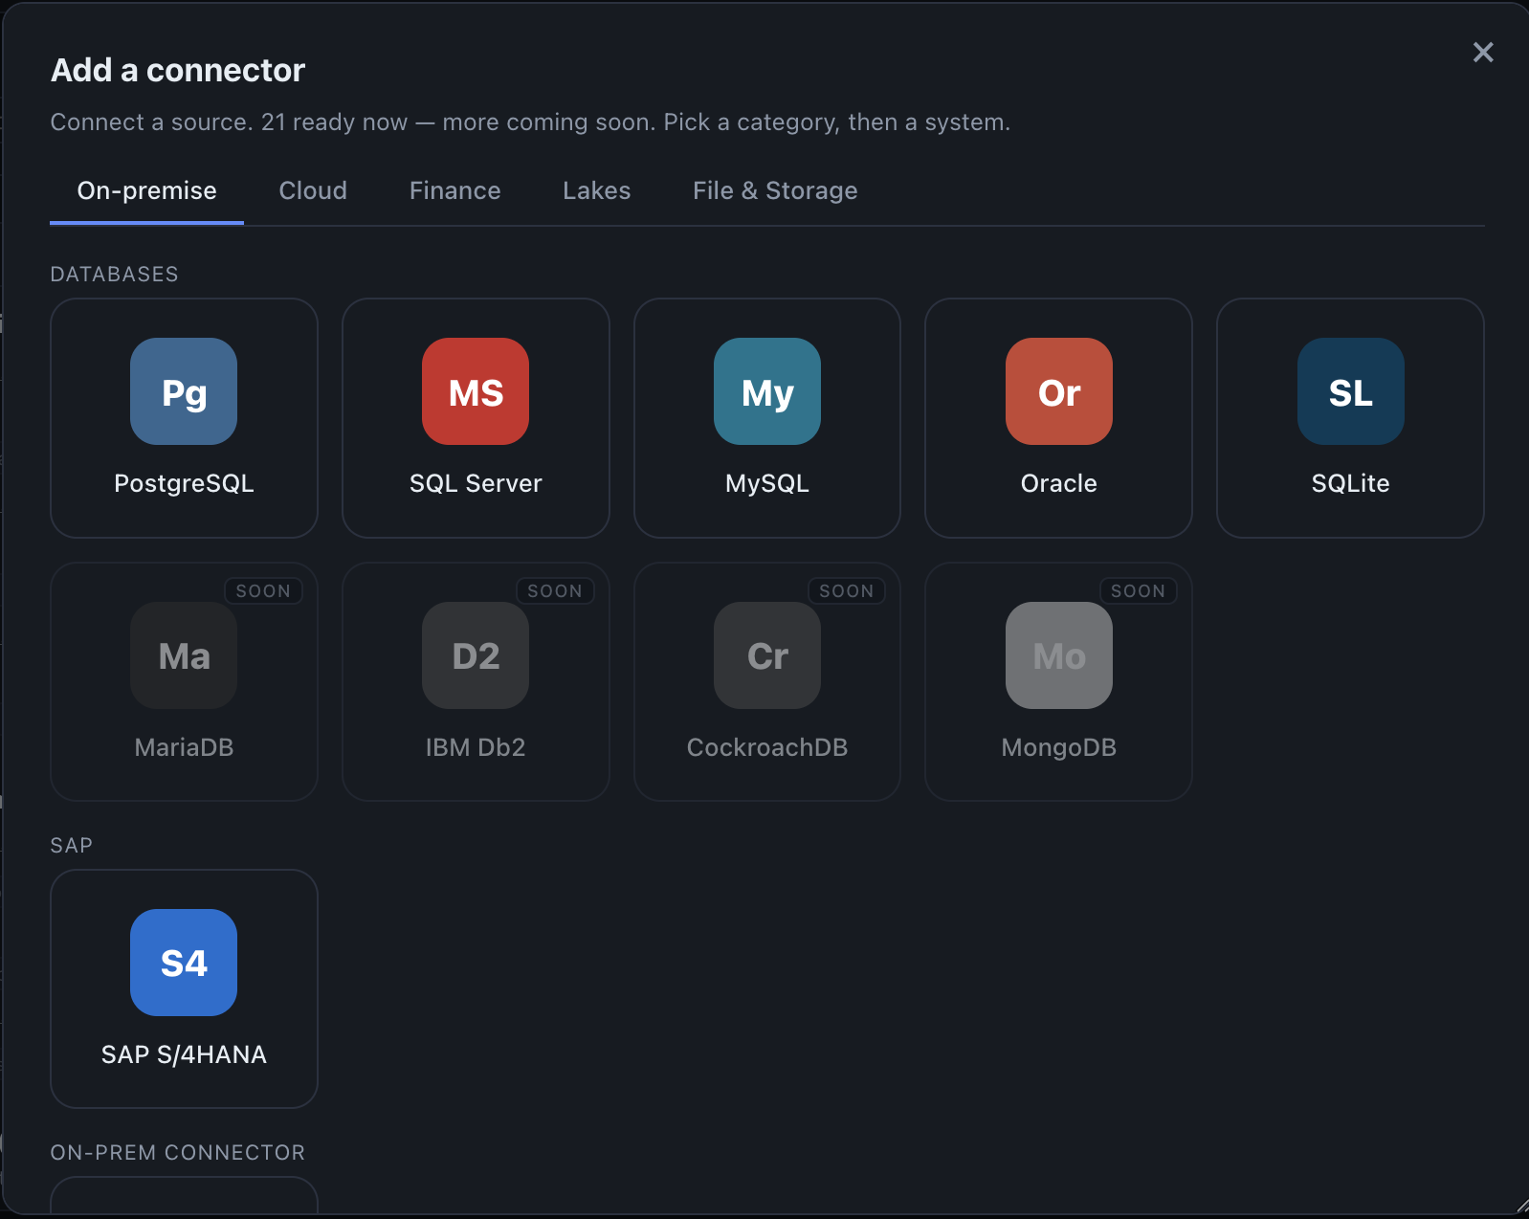Viewport: 1529px width, 1219px height.
Task: Choose the SQL Server MS icon
Action: [476, 391]
